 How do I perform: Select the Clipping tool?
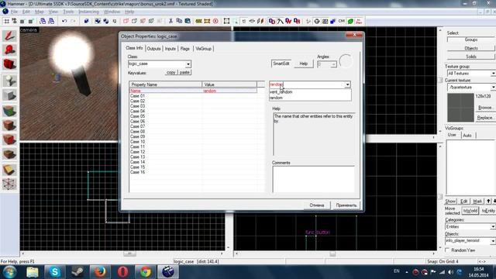coord(9,170)
